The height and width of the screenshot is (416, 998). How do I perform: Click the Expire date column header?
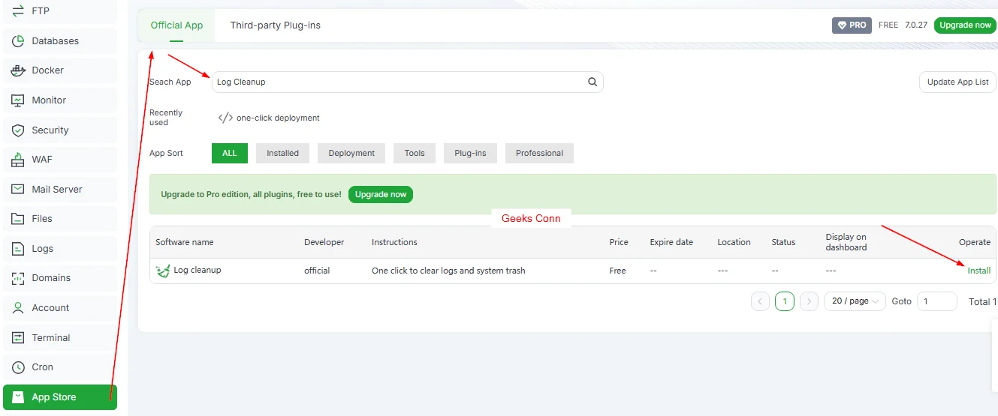point(671,242)
